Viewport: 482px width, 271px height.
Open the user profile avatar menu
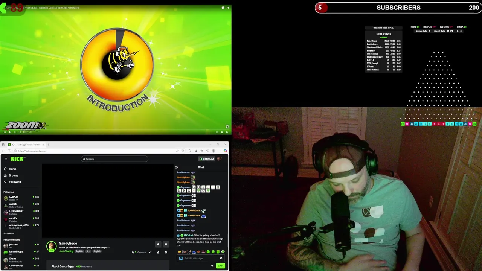220,159
